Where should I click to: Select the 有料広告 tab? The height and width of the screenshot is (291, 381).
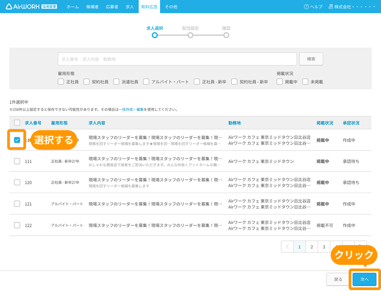point(149,7)
